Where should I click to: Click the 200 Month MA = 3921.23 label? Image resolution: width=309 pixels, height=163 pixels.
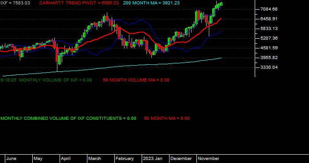click(x=151, y=3)
